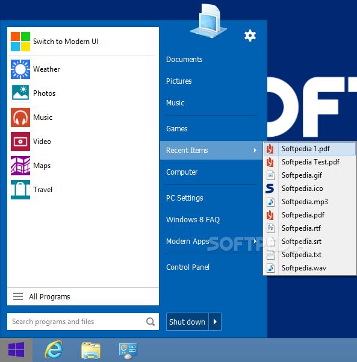Click the All Programs hamburger icon

pyautogui.click(x=18, y=296)
